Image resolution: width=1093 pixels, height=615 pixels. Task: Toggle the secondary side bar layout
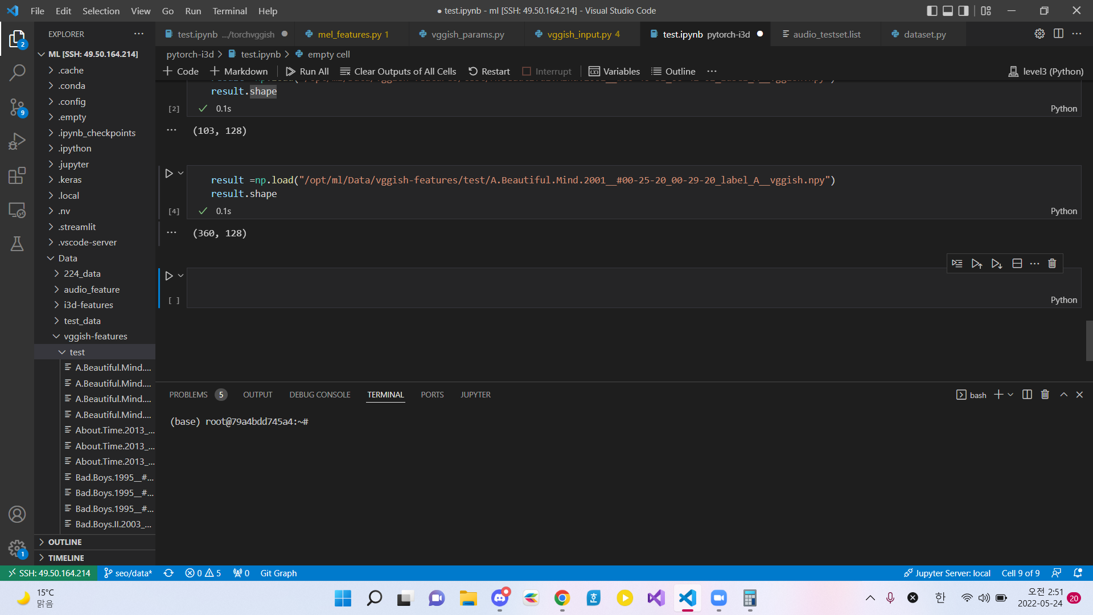[963, 10]
